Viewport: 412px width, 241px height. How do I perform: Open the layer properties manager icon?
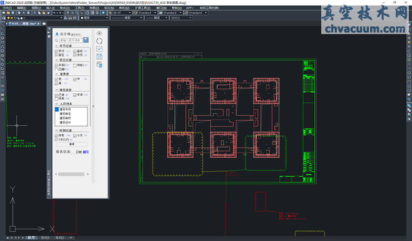coord(3,18)
